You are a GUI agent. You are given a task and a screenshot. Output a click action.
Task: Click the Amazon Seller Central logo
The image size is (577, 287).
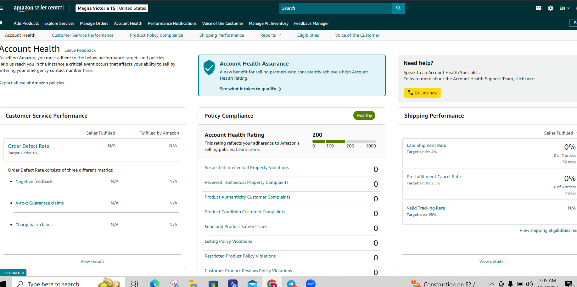point(39,8)
